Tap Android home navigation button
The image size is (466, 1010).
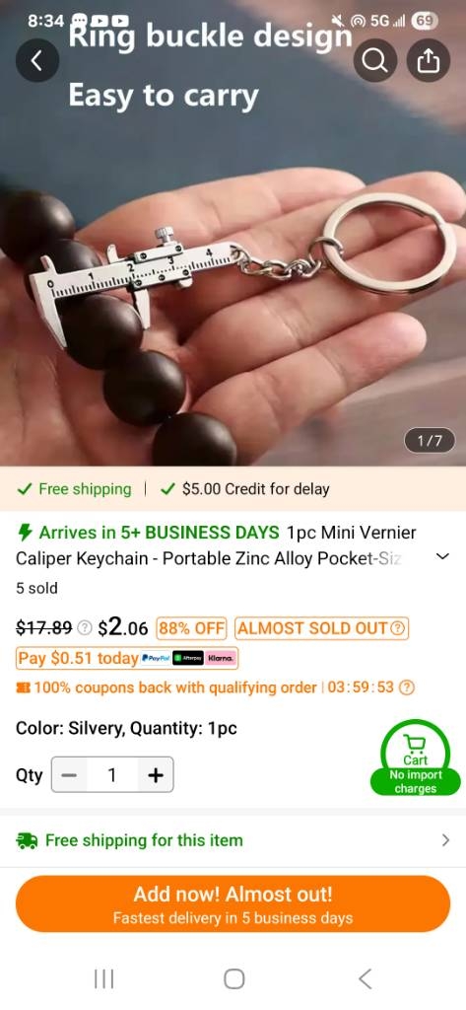point(234,979)
